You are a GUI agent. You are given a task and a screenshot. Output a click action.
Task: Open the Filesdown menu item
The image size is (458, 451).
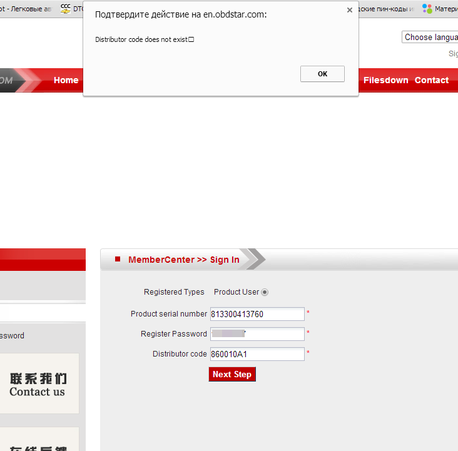[385, 80]
